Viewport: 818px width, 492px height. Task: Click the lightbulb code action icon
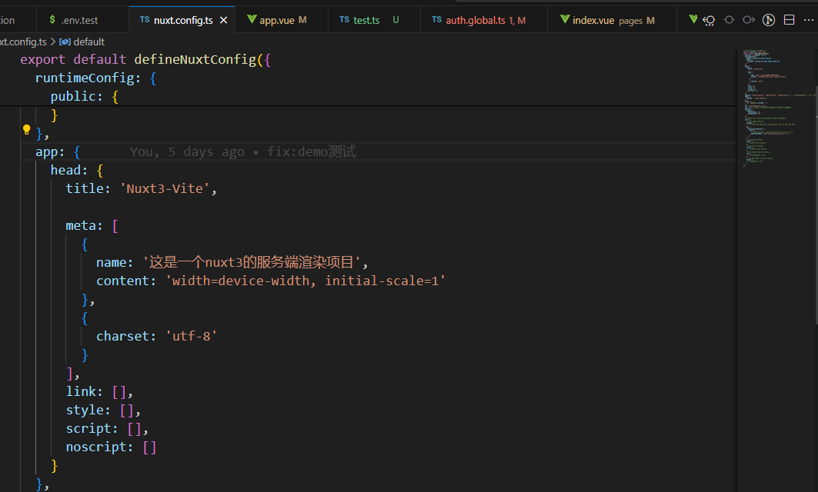26,130
